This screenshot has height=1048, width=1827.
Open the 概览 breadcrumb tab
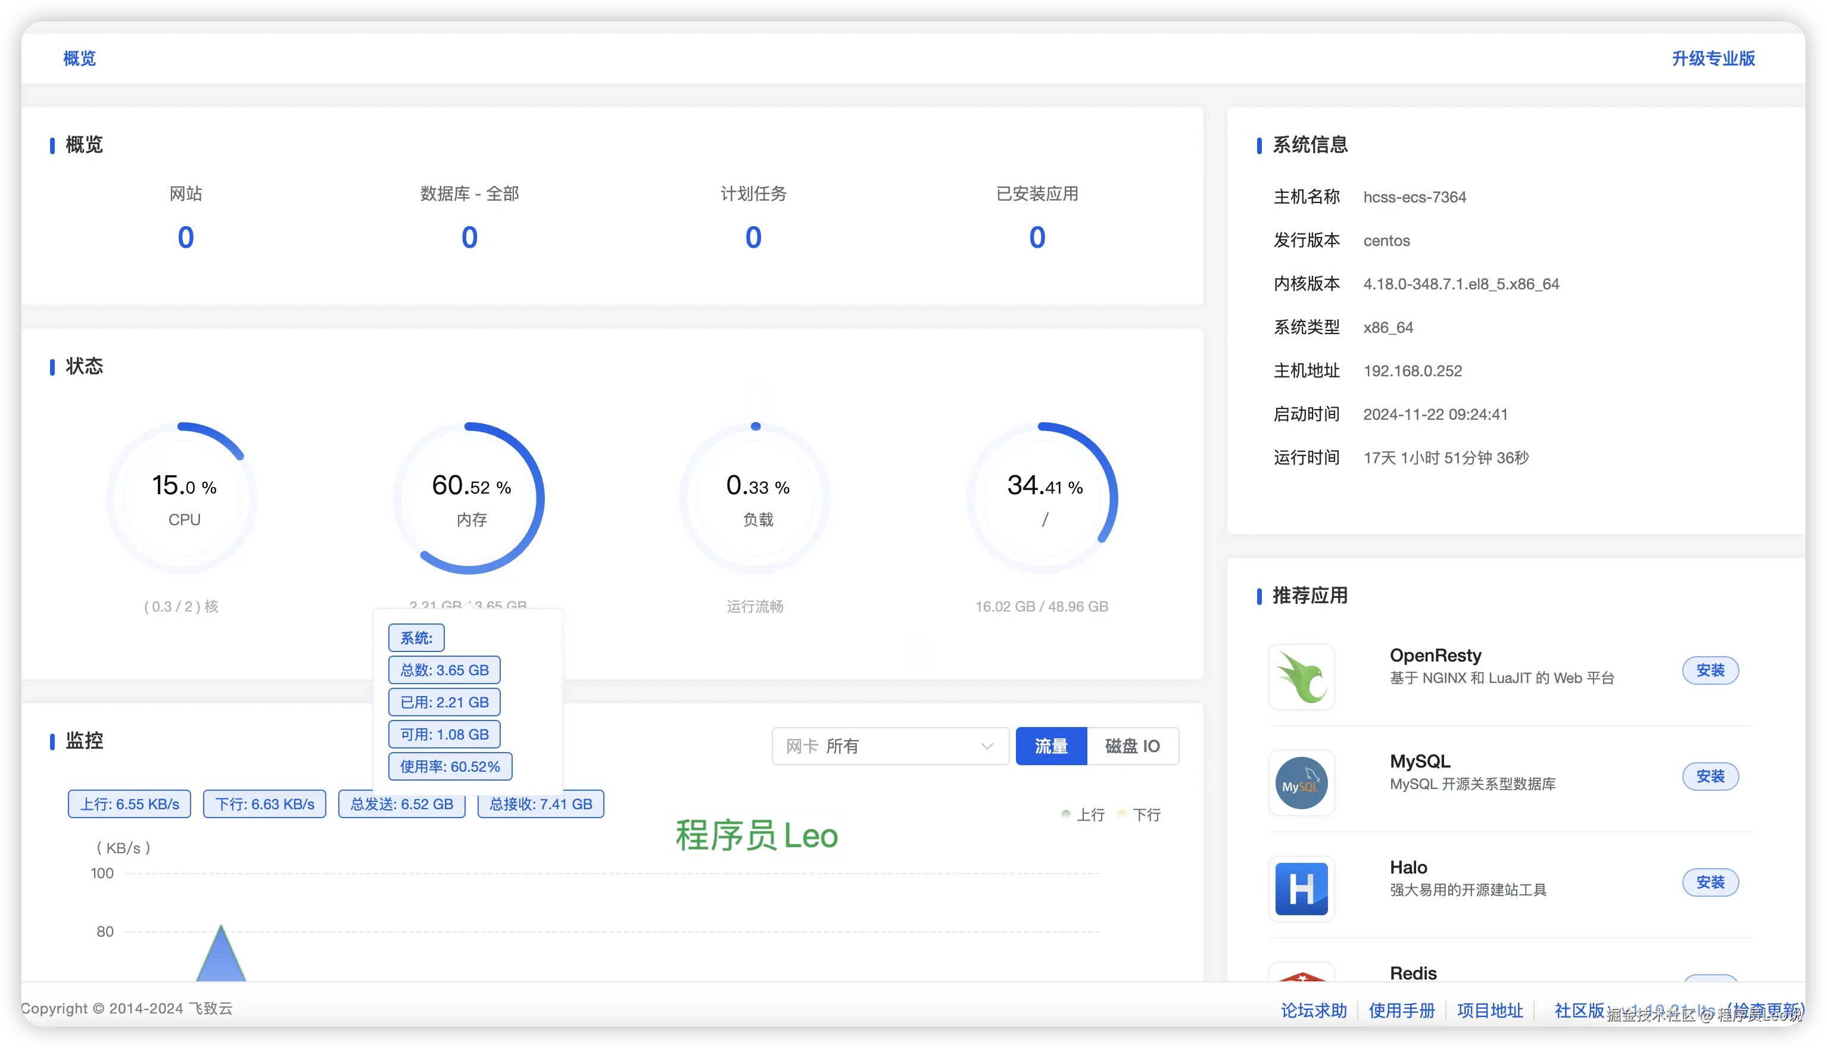click(79, 58)
